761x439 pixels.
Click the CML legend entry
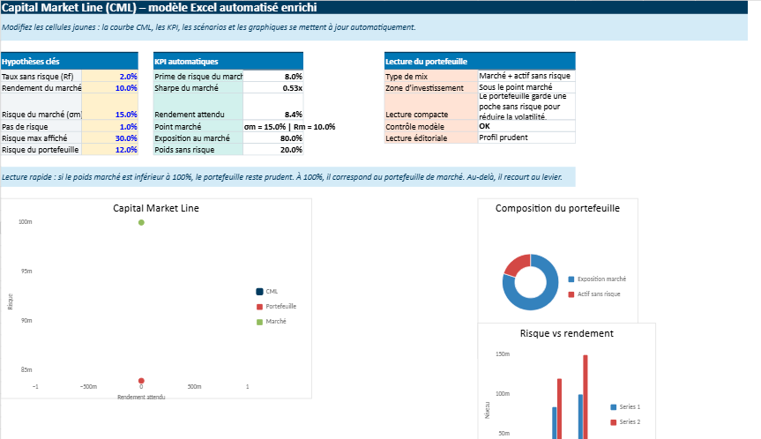(x=271, y=291)
